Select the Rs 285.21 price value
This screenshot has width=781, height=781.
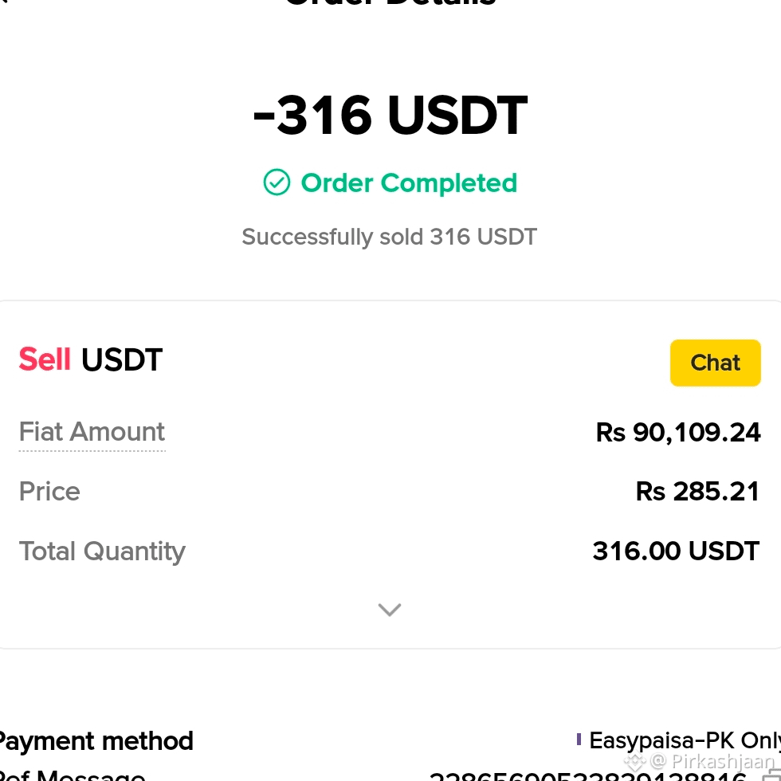(697, 492)
